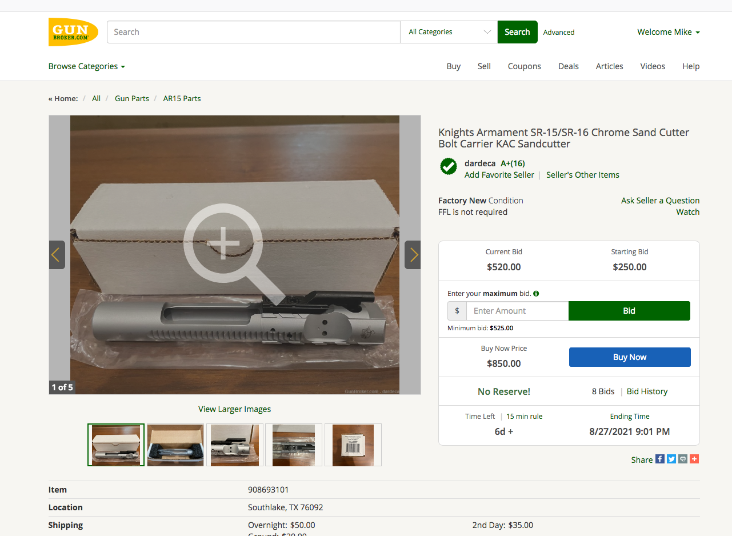Expand Browse Categories menu
This screenshot has width=732, height=536.
click(x=87, y=66)
